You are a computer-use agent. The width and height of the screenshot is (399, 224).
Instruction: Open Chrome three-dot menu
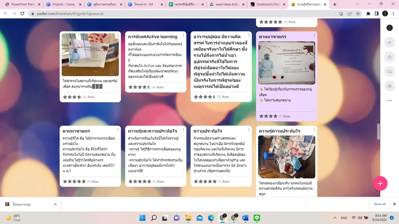393,14
